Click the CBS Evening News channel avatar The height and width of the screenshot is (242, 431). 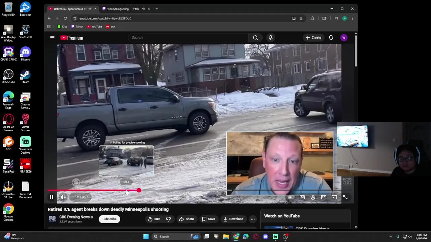point(52,219)
